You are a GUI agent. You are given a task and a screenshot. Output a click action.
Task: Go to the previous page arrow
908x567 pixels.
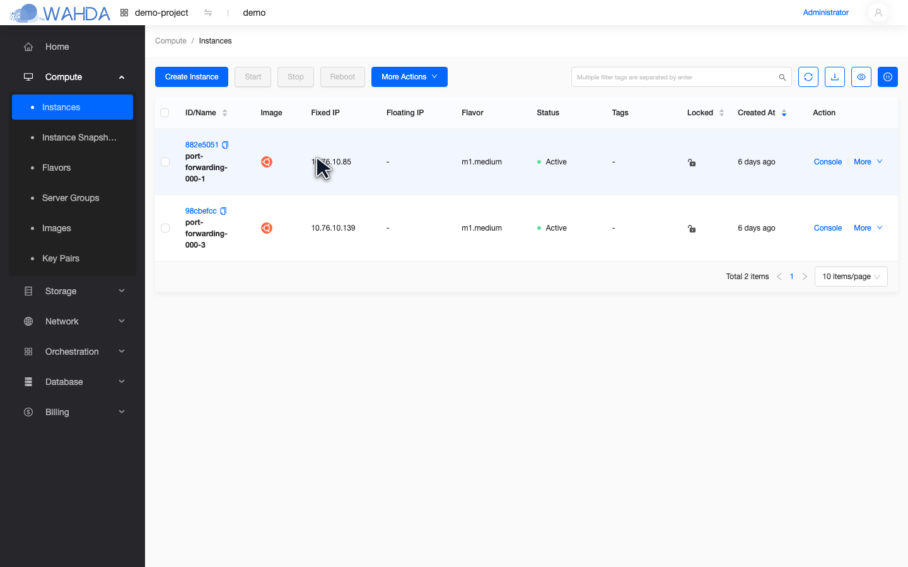779,277
